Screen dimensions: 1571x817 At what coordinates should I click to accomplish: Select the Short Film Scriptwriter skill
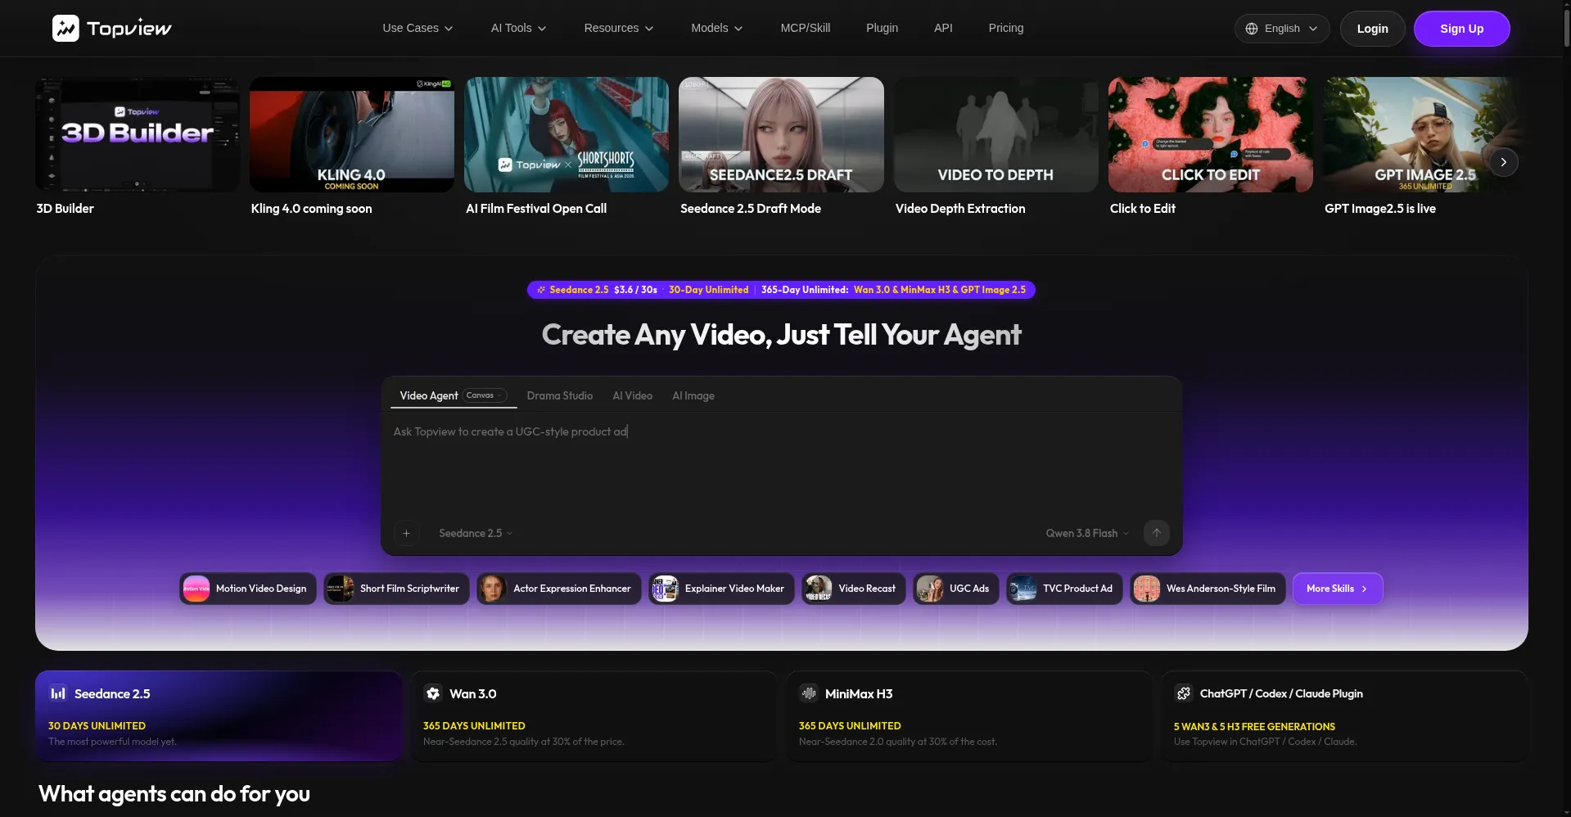[x=397, y=589]
